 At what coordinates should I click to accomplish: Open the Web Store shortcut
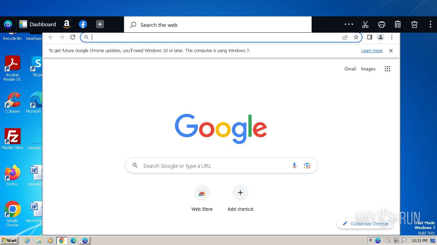(202, 198)
